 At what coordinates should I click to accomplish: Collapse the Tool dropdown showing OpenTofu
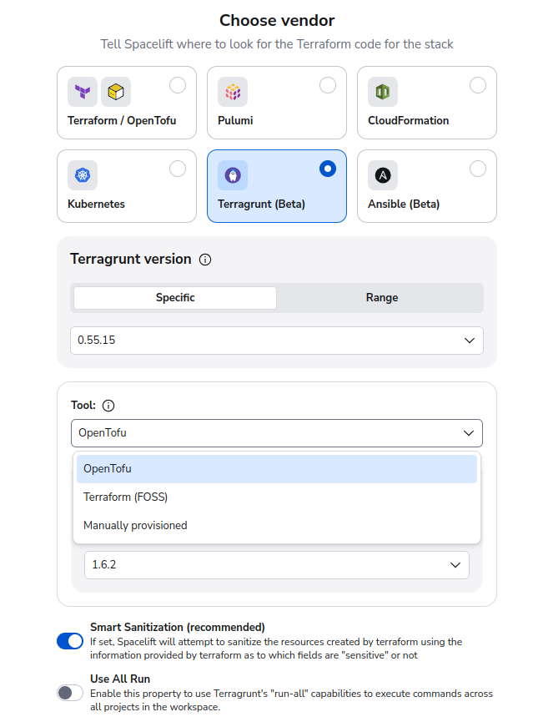276,433
